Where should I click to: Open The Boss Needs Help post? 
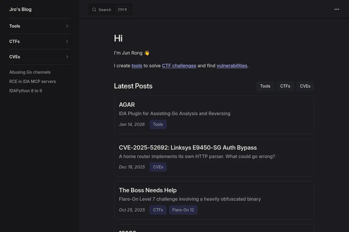point(148,190)
